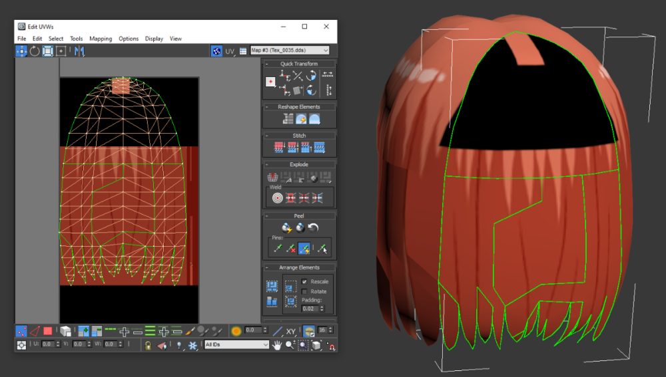Collapse the Quick Transform rollout
Screen dimensions: 666x377
[299, 64]
